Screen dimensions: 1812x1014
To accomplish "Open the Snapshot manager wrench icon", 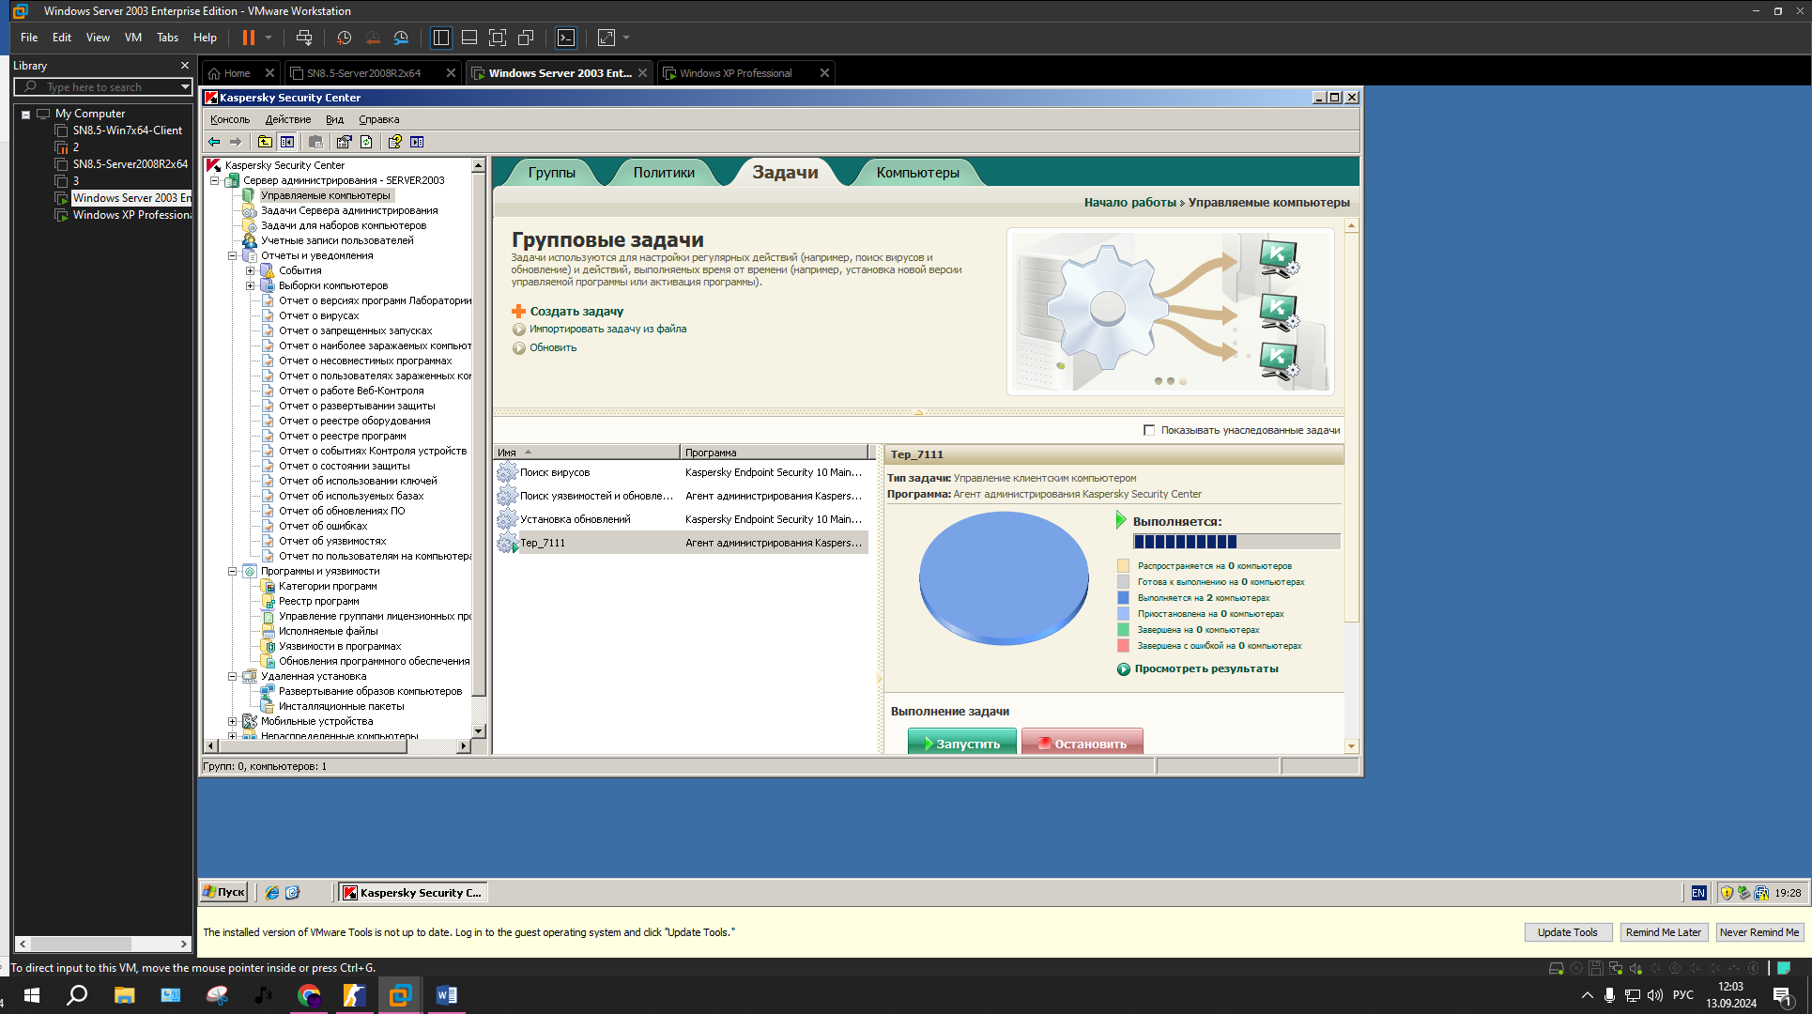I will pyautogui.click(x=401, y=38).
